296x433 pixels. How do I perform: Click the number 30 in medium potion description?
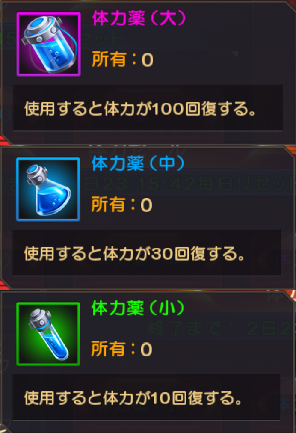click(163, 254)
